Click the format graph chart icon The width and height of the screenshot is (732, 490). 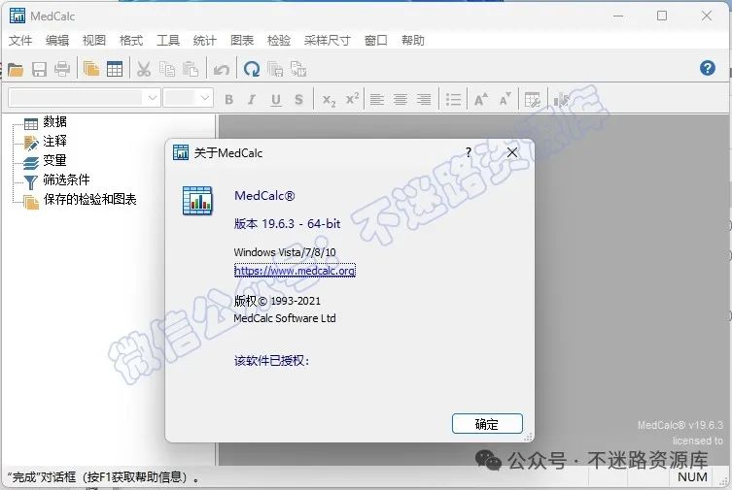coord(561,100)
